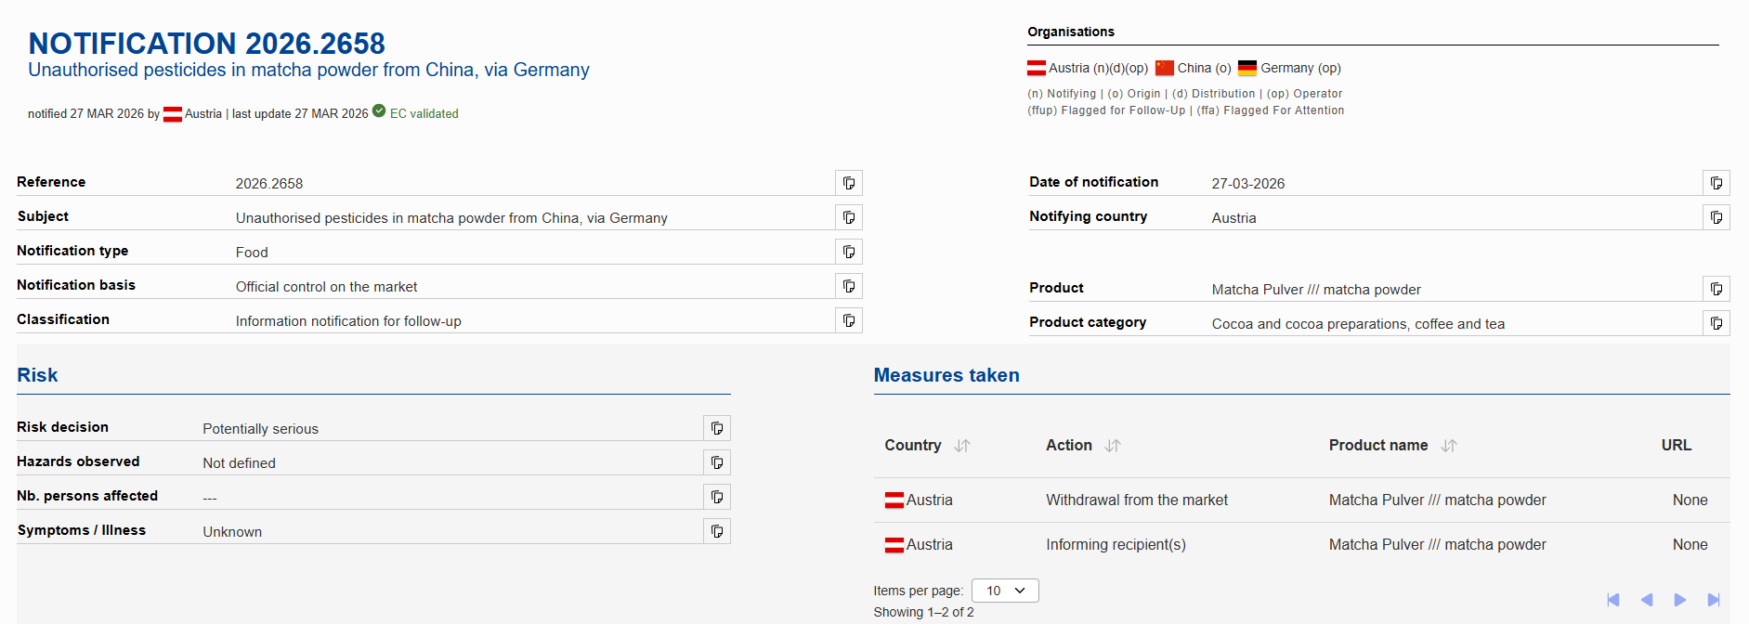The height and width of the screenshot is (624, 1749).
Task: Go to the previous page of measures
Action: 1647,600
